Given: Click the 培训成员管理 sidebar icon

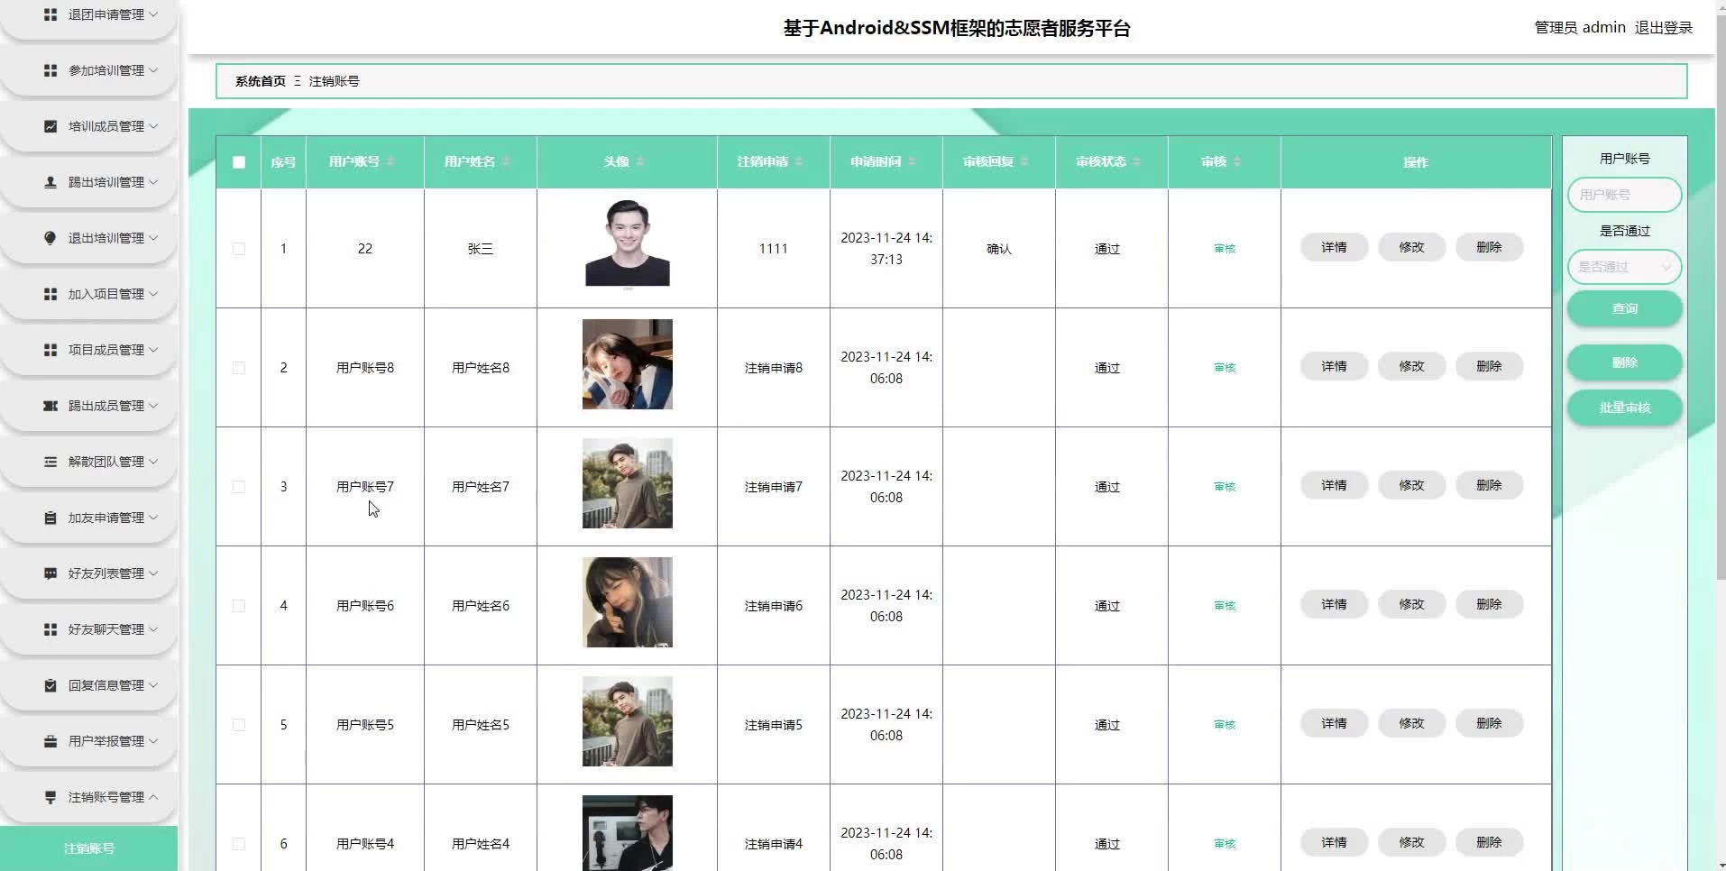Looking at the screenshot, I should point(50,126).
